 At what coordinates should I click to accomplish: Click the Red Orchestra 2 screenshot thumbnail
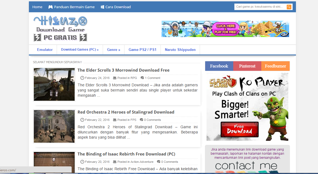54,126
